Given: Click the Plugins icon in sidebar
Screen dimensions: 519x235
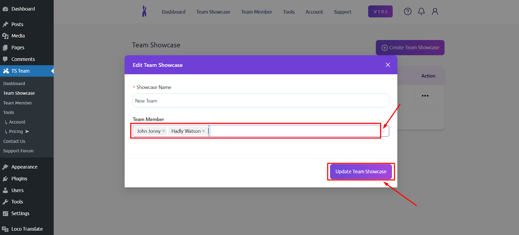Looking at the screenshot, I should pyautogui.click(x=6, y=179).
